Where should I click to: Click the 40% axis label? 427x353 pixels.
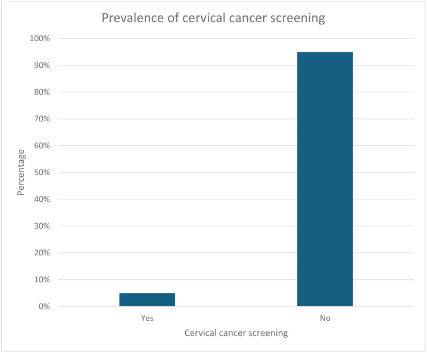42,199
